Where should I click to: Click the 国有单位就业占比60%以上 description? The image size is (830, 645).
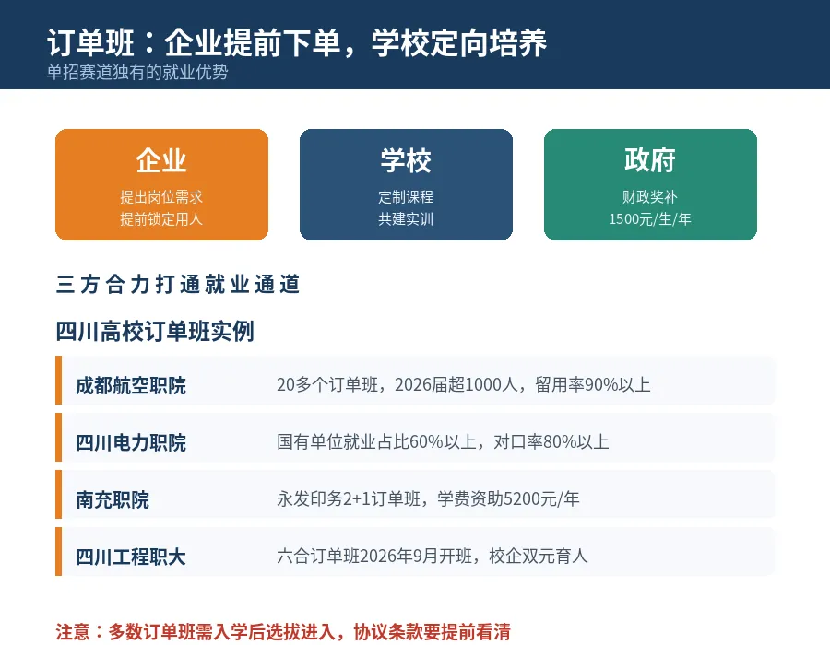coord(443,441)
